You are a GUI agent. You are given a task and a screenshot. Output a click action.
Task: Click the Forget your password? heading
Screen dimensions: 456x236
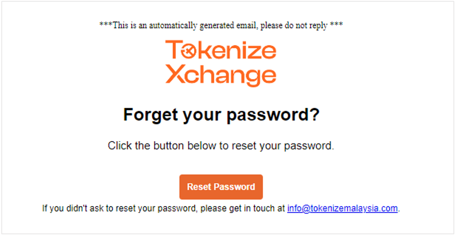click(x=221, y=115)
